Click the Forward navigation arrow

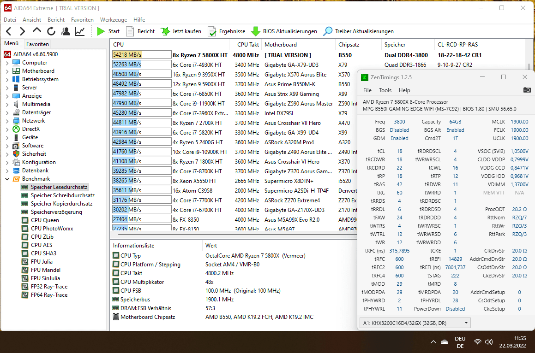[x=23, y=31]
